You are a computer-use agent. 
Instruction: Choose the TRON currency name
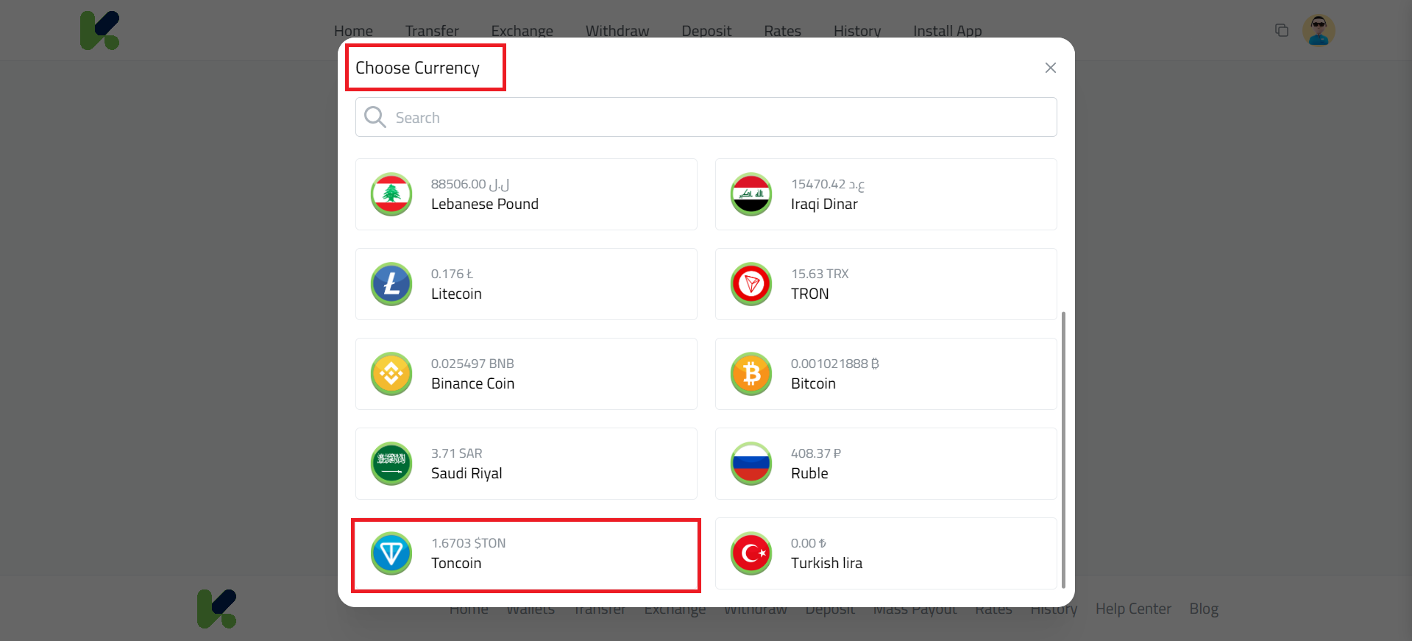click(x=810, y=294)
